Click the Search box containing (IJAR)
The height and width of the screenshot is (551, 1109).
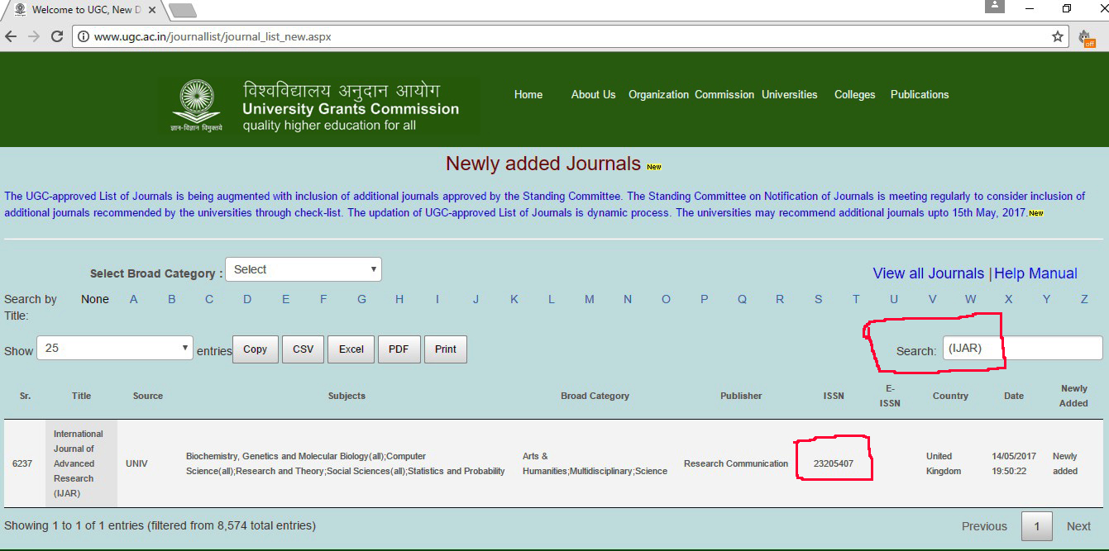(x=1022, y=348)
